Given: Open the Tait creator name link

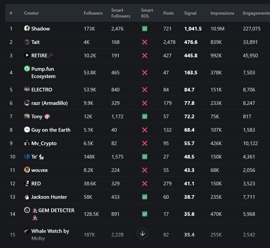Looking at the screenshot, I should pyautogui.click(x=35, y=42).
